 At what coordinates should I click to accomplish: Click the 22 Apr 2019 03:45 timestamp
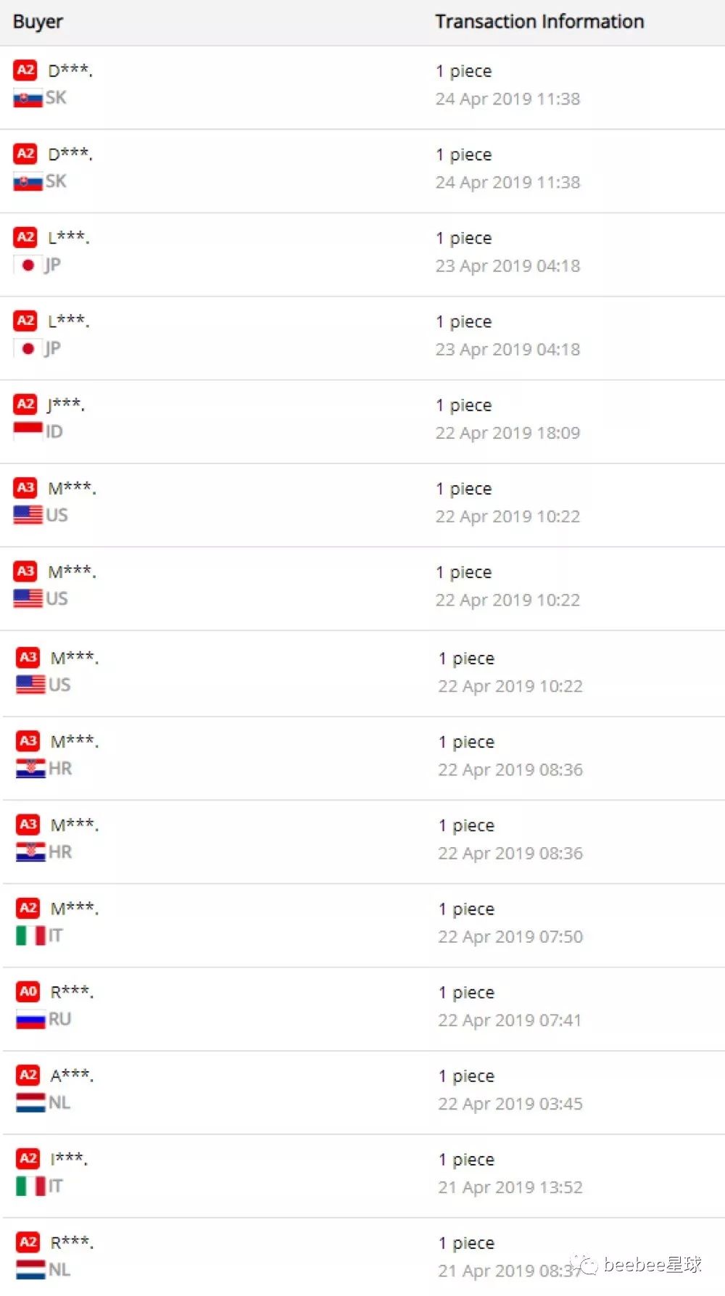[x=510, y=1104]
